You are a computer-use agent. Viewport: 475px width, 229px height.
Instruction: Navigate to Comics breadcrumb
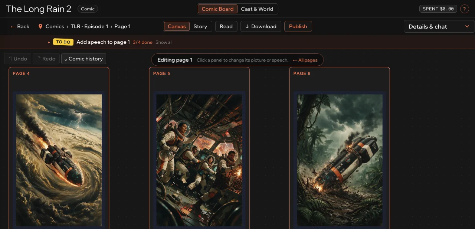(55, 27)
